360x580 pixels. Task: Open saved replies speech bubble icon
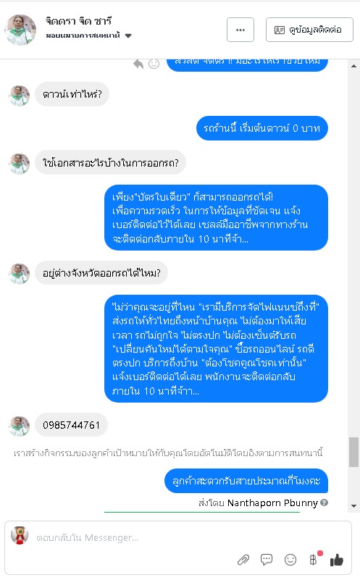click(267, 560)
